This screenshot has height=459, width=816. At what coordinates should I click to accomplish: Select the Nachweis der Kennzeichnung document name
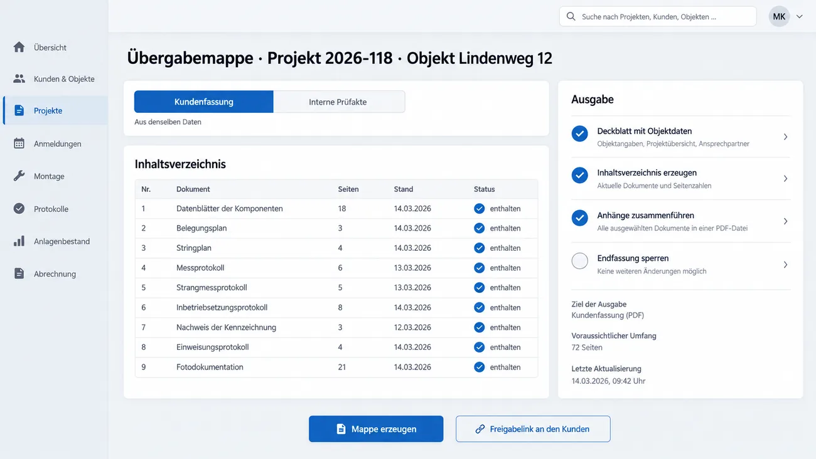click(x=226, y=327)
